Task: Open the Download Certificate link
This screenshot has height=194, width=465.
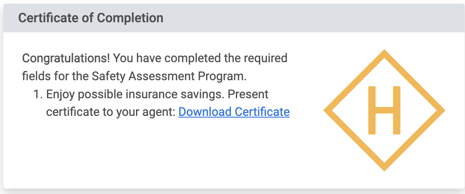Action: click(x=234, y=112)
